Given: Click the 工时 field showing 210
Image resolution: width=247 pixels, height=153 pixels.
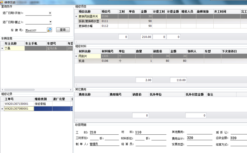Looking at the screenshot, I should pos(104,132).
